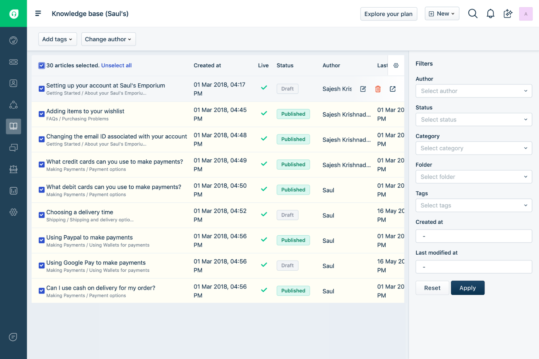Deselect the 'Choosing a delivery time' row

click(x=42, y=215)
